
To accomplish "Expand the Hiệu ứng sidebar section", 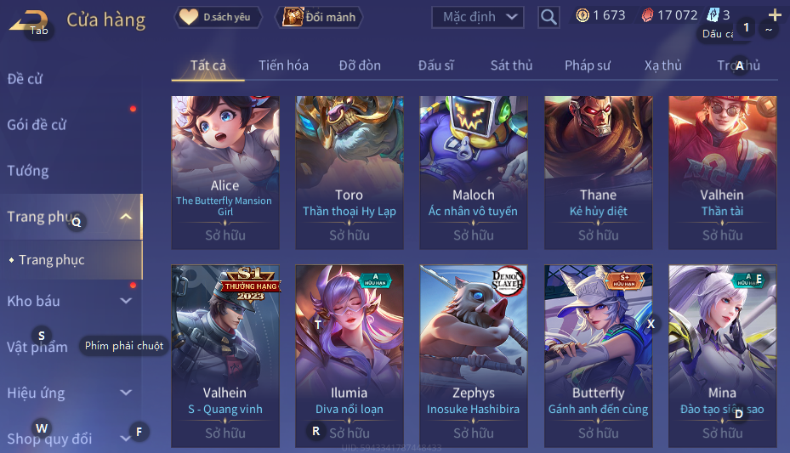I will [x=126, y=393].
